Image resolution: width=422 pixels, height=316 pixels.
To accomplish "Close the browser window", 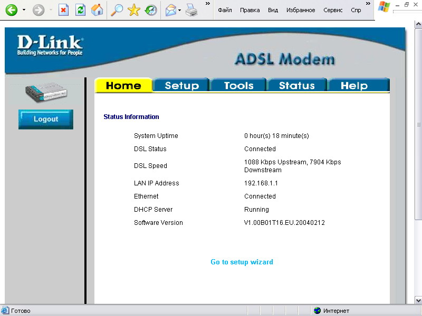I will [416, 5].
